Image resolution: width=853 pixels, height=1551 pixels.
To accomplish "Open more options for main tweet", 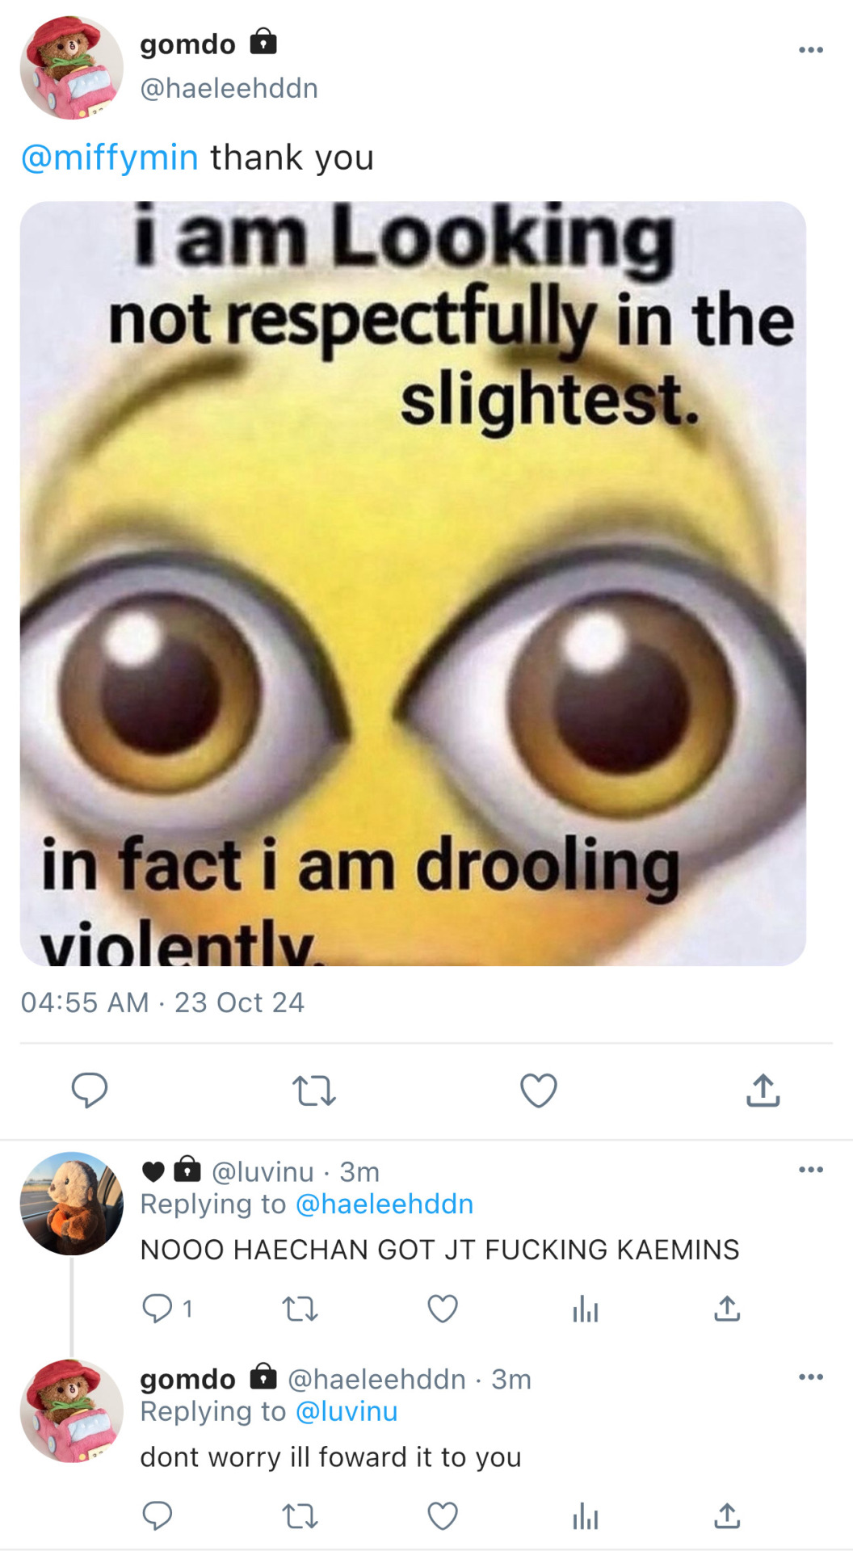I will (x=810, y=50).
